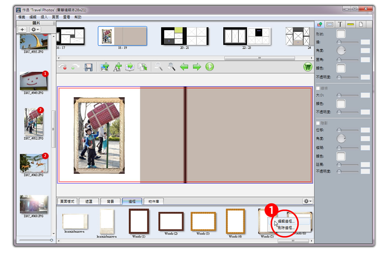Open gear dropdown beside the frame tabs

point(307,201)
